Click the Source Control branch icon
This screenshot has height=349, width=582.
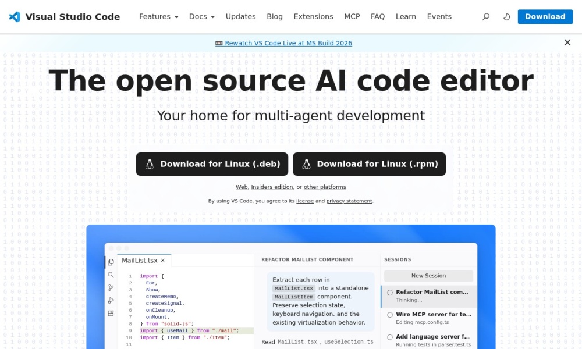[111, 288]
